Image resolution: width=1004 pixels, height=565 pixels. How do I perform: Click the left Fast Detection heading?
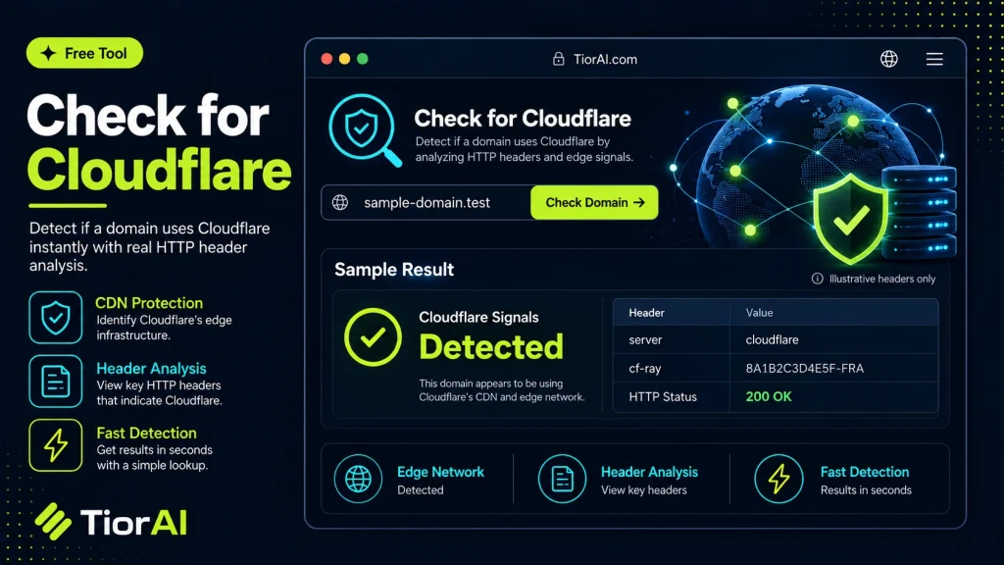tap(147, 433)
